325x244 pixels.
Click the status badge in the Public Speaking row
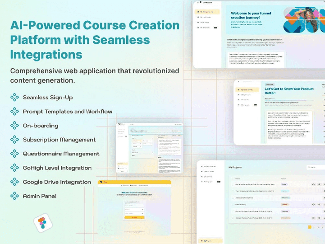tap(284, 205)
